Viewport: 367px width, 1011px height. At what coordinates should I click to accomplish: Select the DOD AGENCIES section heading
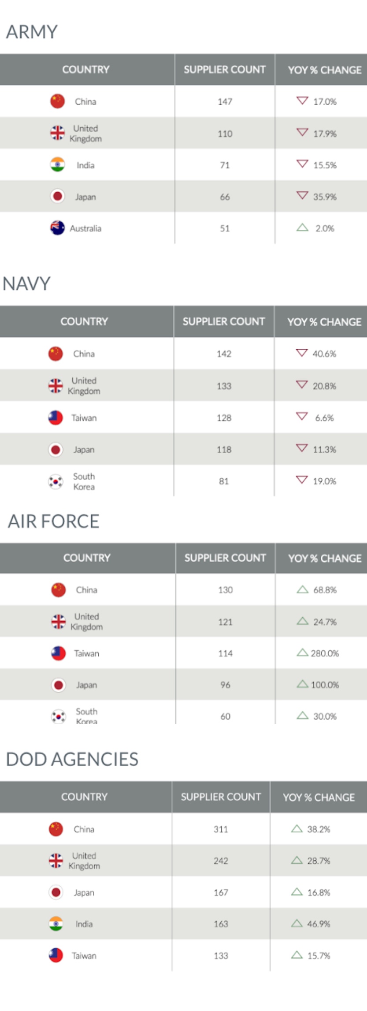(72, 759)
